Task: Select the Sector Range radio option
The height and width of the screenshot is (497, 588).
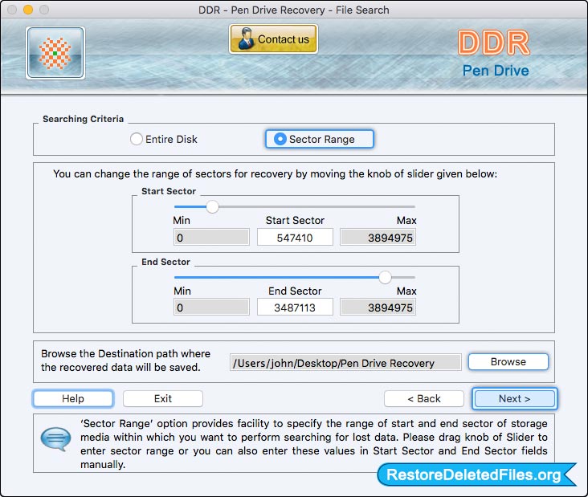Action: click(320, 139)
